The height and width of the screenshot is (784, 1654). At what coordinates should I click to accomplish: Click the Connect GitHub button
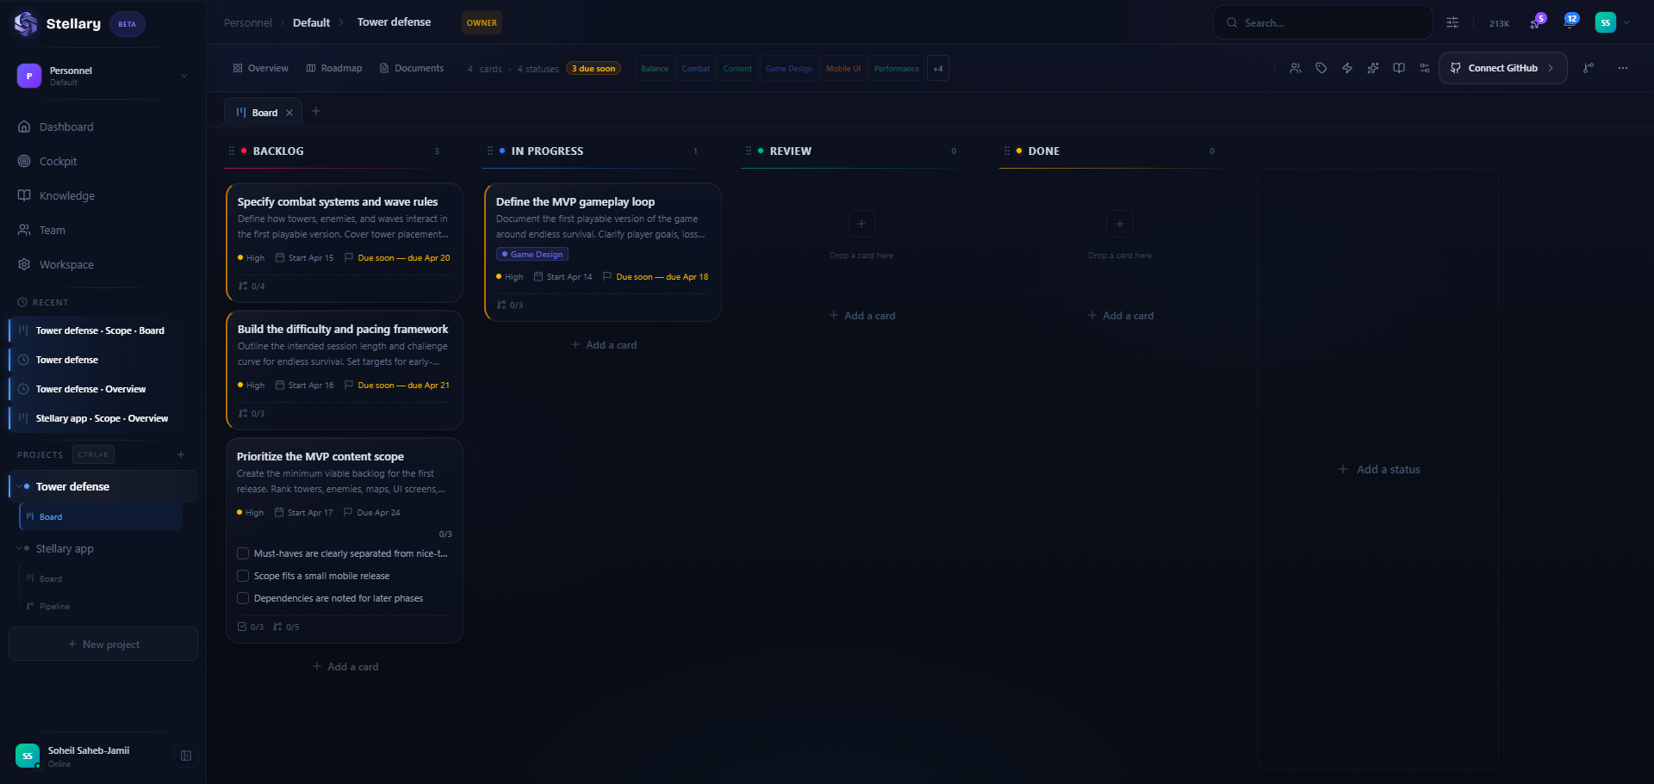pyautogui.click(x=1502, y=68)
